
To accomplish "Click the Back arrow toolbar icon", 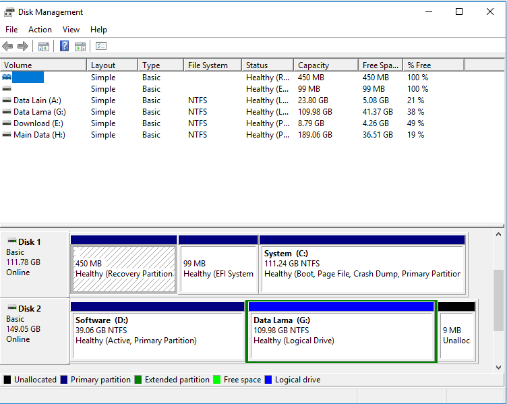I will 7,47.
